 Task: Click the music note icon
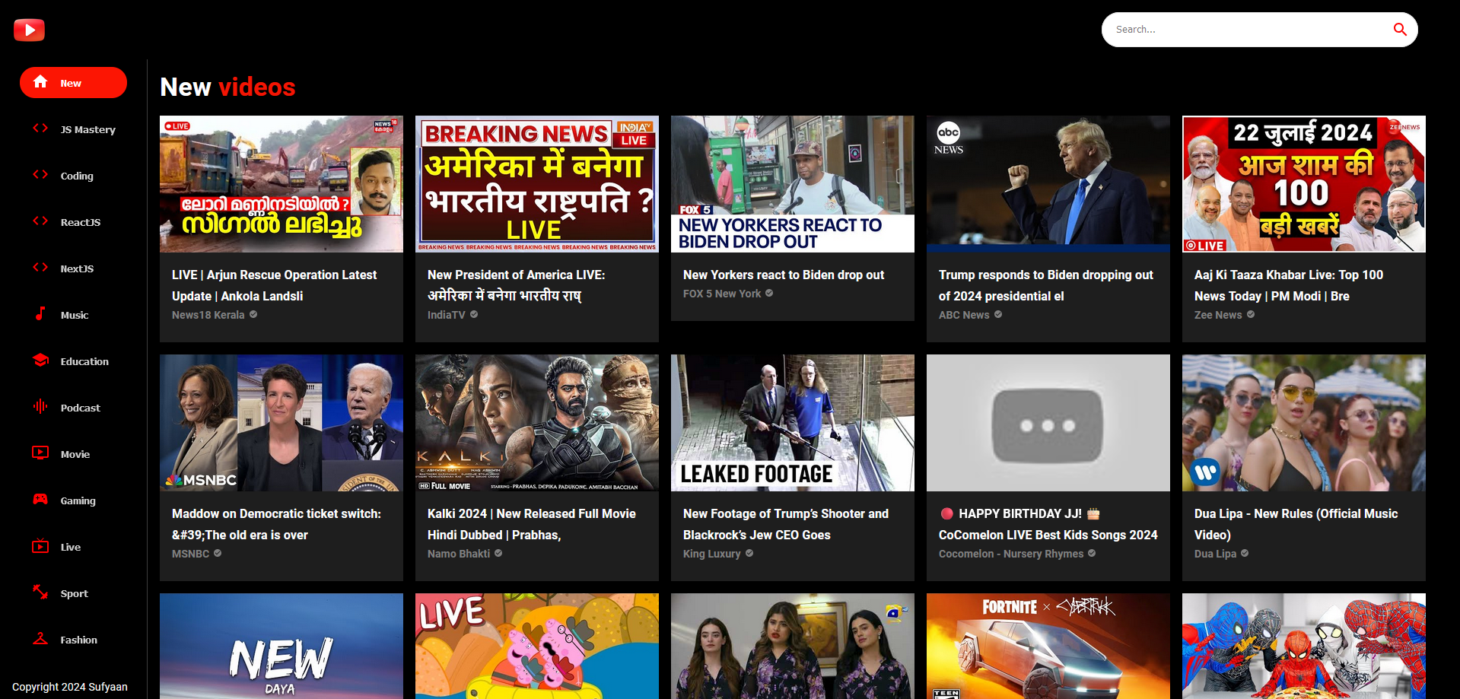(x=40, y=313)
